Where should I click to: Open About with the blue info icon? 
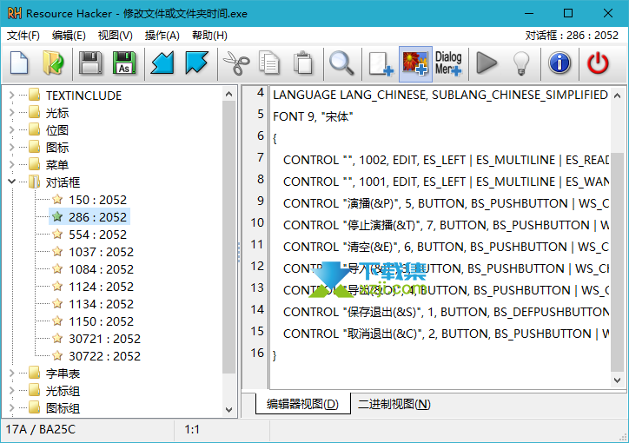559,63
